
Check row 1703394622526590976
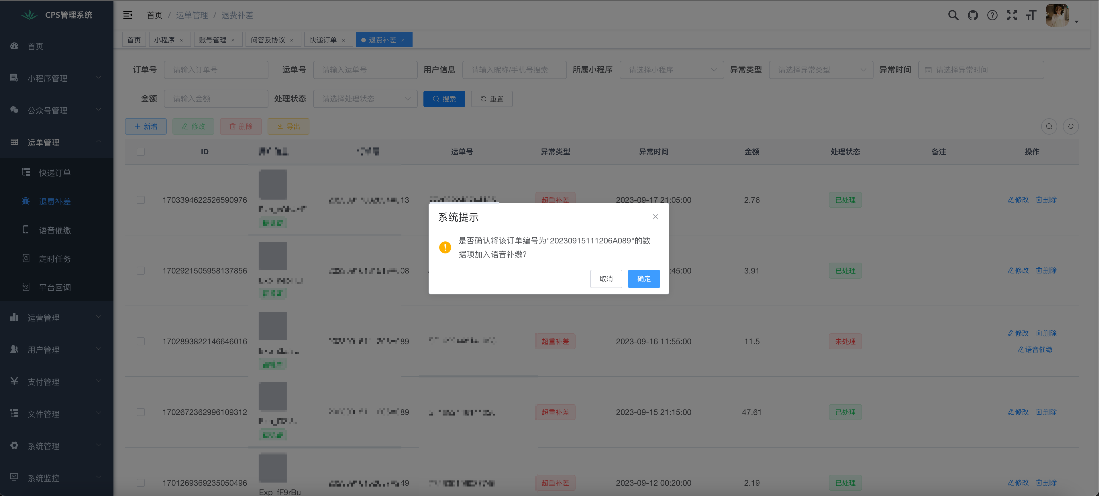140,200
